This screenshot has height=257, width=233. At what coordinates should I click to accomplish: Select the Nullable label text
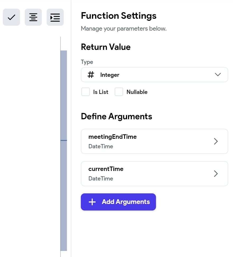click(137, 92)
